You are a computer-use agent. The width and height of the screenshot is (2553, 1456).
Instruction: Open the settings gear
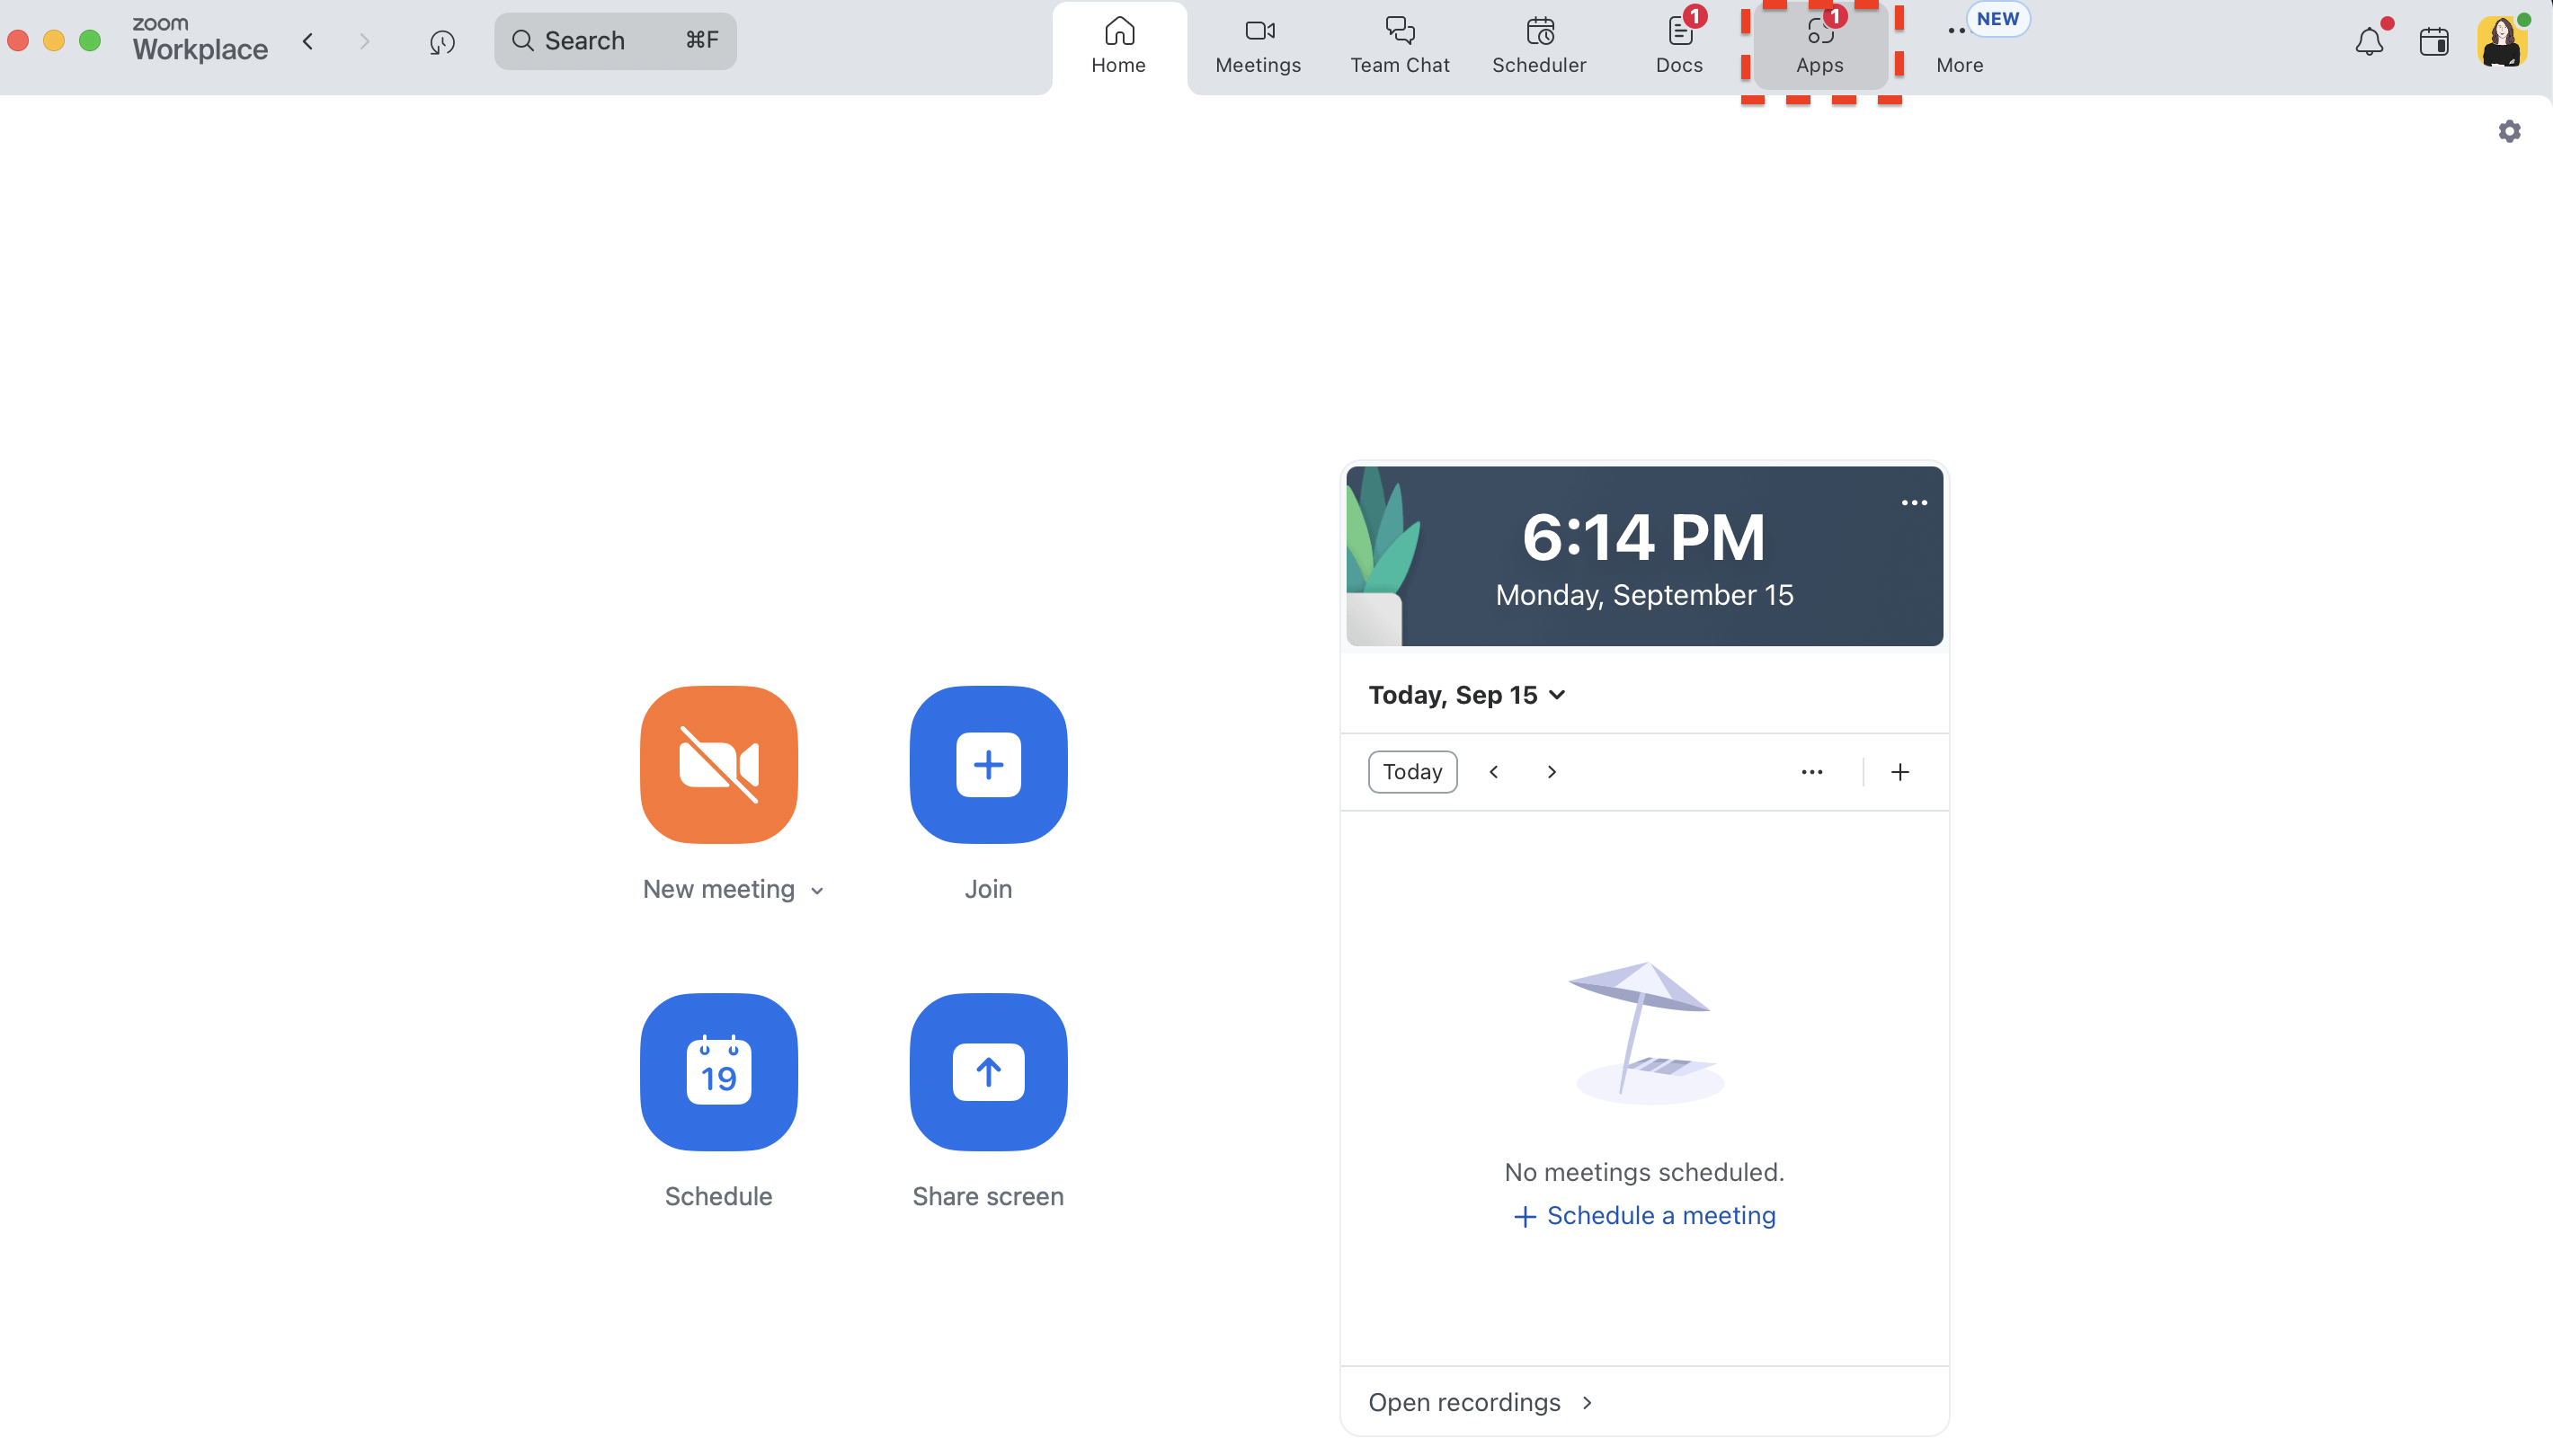click(x=2508, y=131)
